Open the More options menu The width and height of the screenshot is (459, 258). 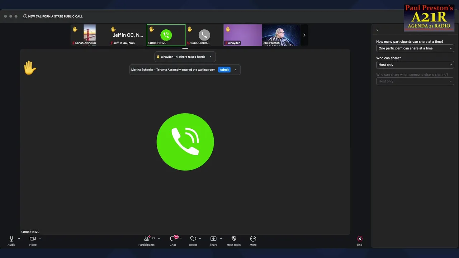point(253,241)
